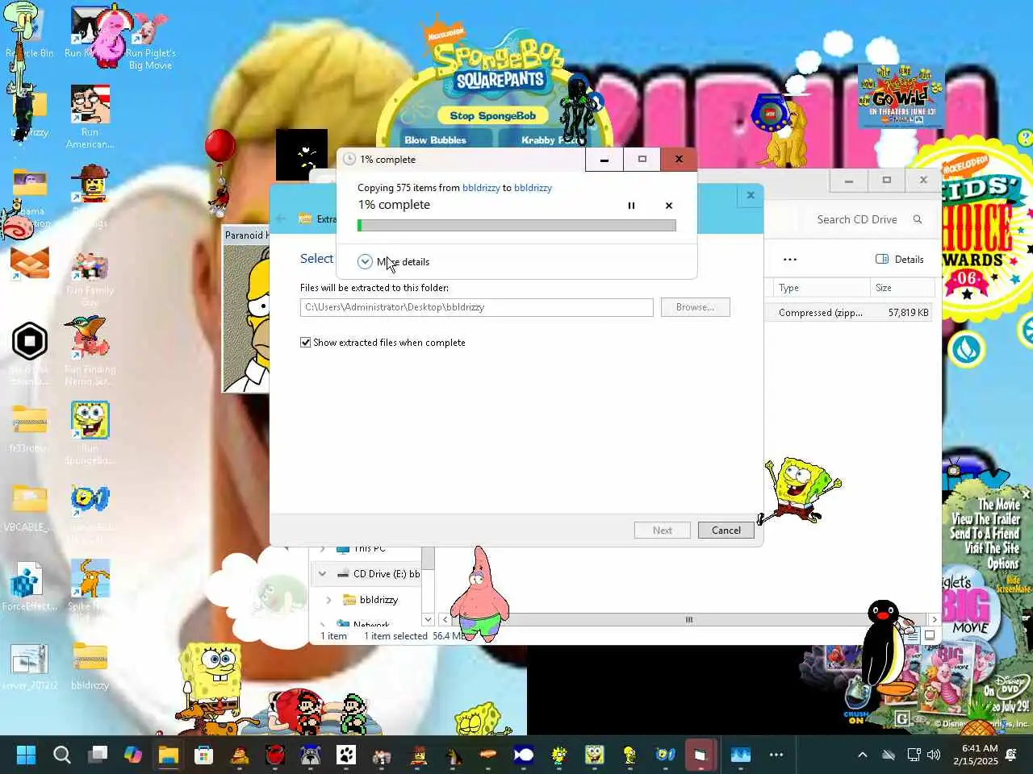Image resolution: width=1033 pixels, height=774 pixels.
Task: Select the server_201212 desktop icon
Action: (x=30, y=667)
